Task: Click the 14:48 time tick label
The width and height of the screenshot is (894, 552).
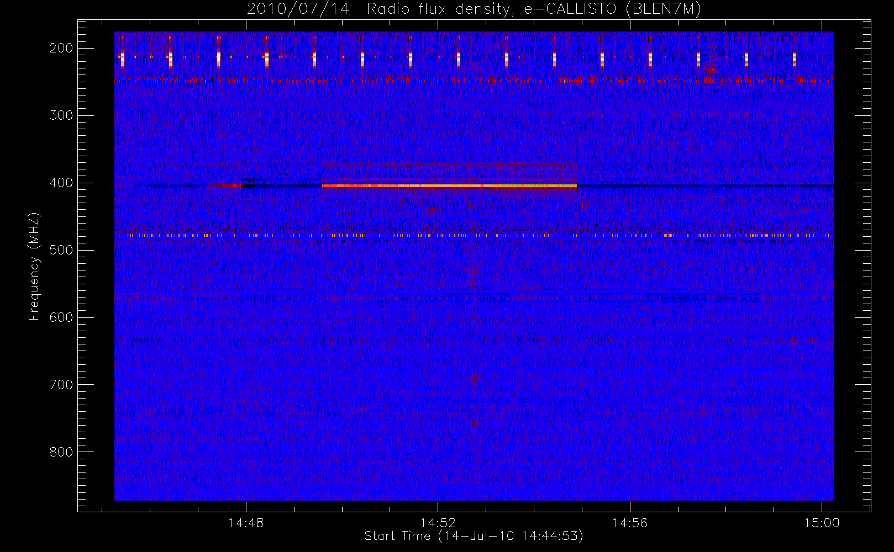Action: (246, 523)
